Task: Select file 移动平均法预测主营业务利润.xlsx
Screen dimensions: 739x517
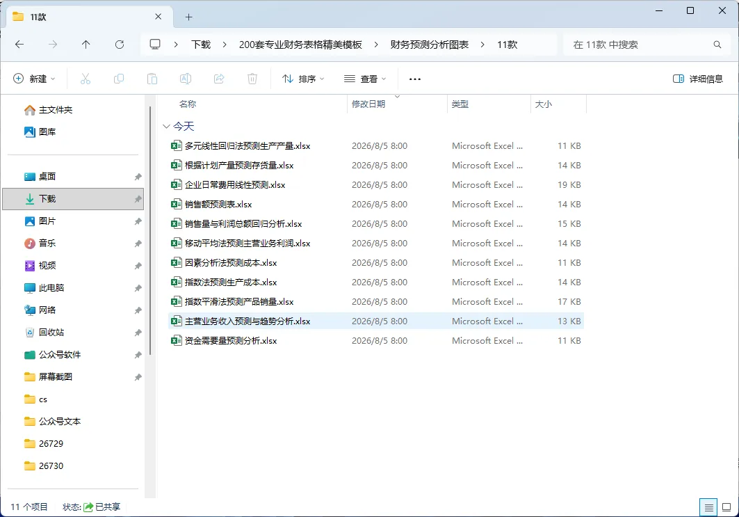Action: tap(376, 244)
